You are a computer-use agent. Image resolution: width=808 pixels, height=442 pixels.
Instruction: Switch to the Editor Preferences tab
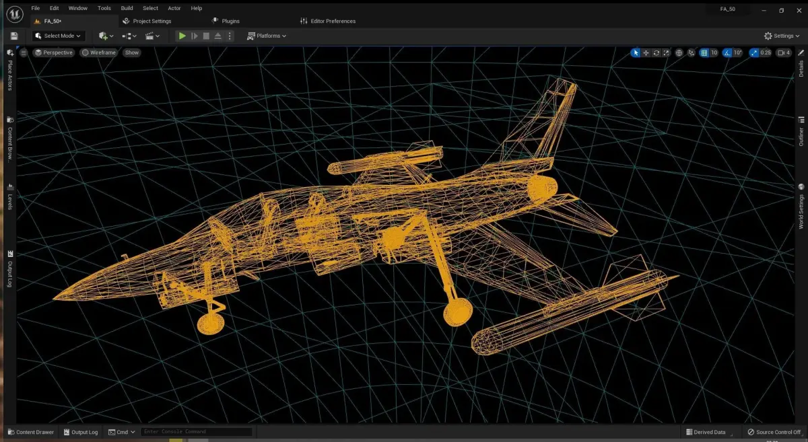tap(328, 21)
